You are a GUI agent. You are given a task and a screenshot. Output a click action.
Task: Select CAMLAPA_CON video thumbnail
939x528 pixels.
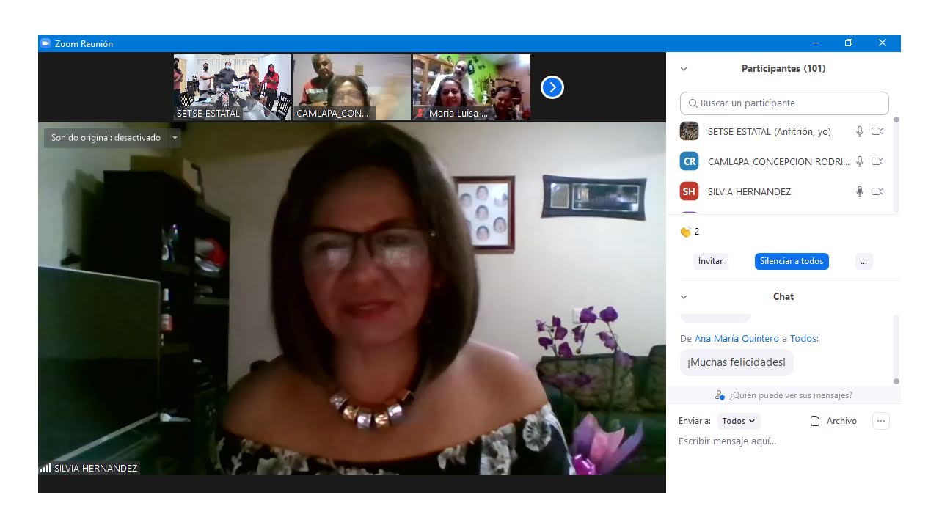pyautogui.click(x=352, y=87)
